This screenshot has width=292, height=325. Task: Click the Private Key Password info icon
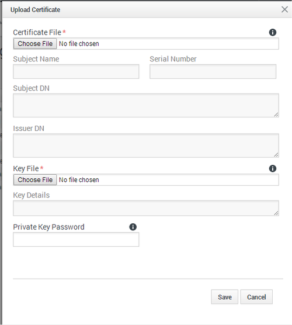pyautogui.click(x=133, y=227)
